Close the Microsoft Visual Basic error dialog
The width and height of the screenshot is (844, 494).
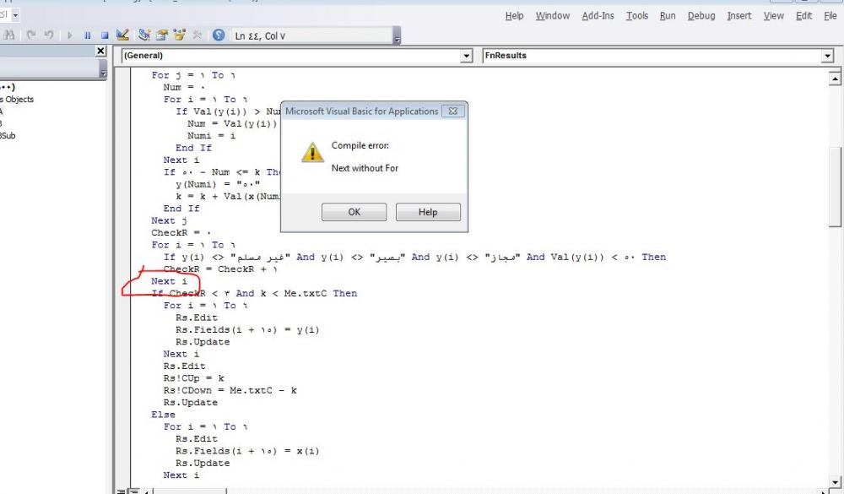tap(452, 111)
